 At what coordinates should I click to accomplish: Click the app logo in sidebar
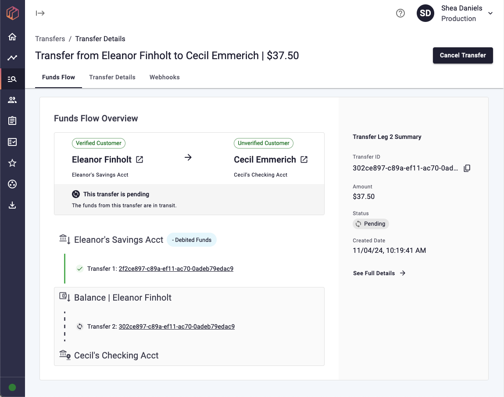pos(13,13)
